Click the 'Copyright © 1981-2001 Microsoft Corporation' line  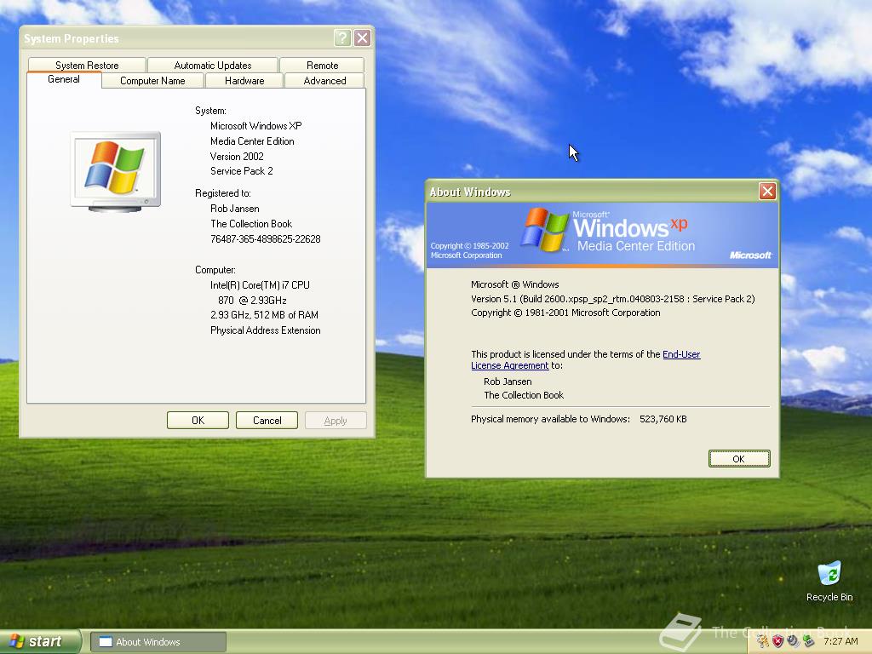(565, 313)
